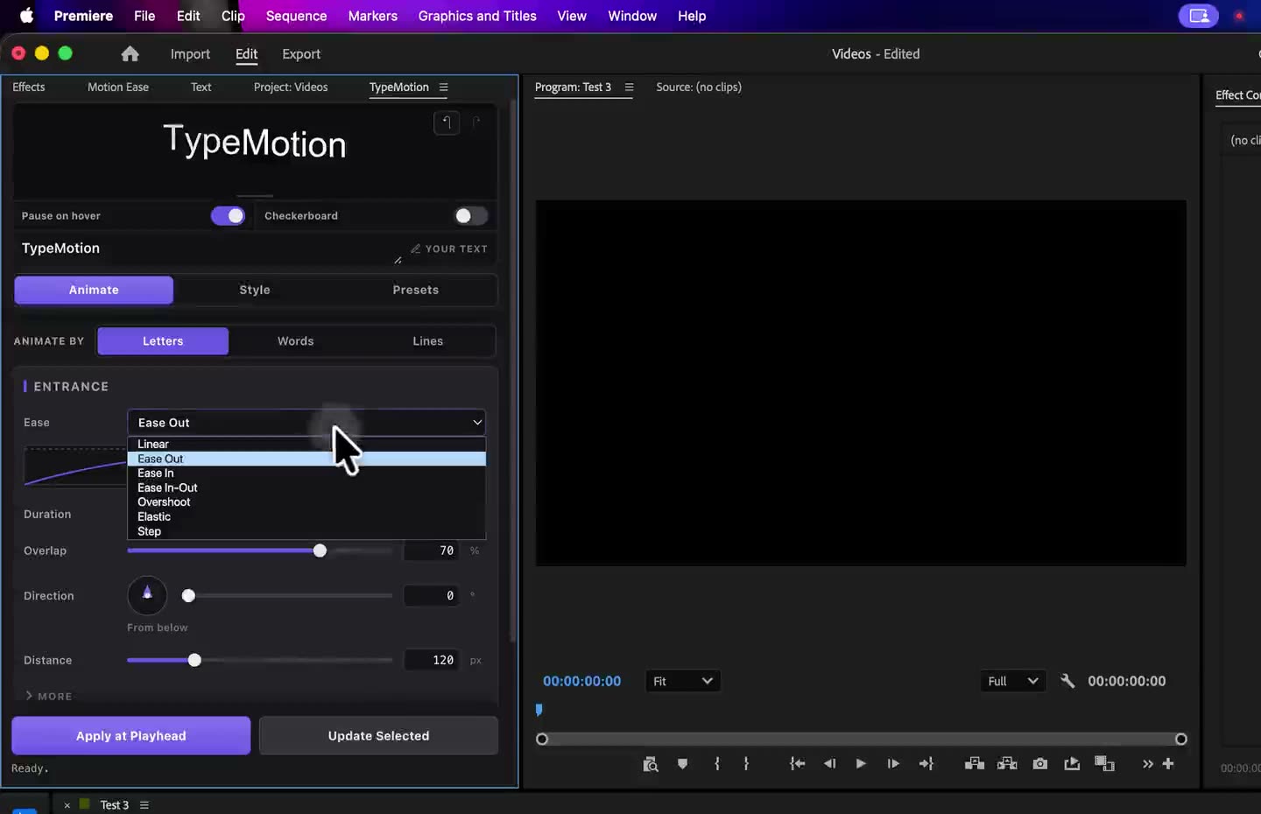Open the Fit zoom level dropdown
1261x814 pixels.
pyautogui.click(x=683, y=681)
